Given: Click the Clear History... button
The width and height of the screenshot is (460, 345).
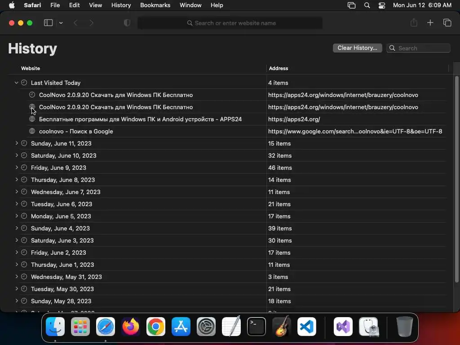Looking at the screenshot, I should [357, 48].
